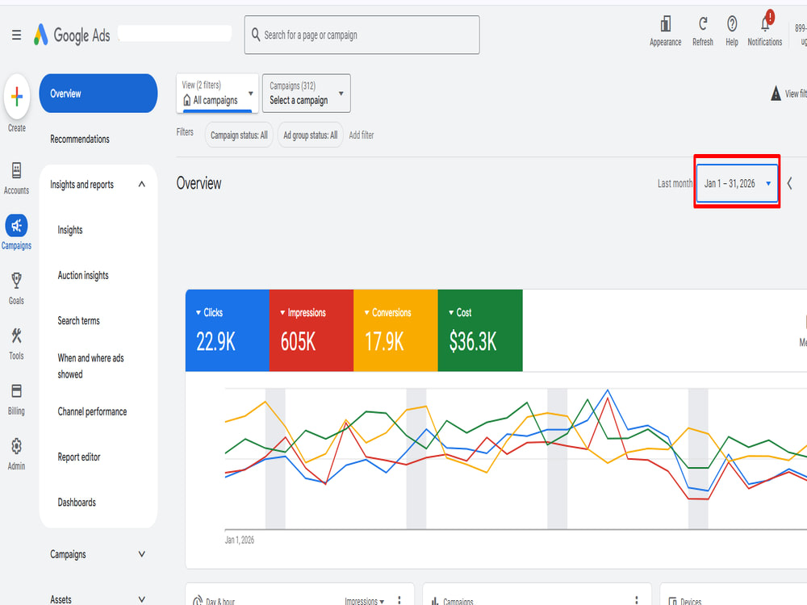
Task: Expand the Campaigns sidebar section
Action: [141, 554]
